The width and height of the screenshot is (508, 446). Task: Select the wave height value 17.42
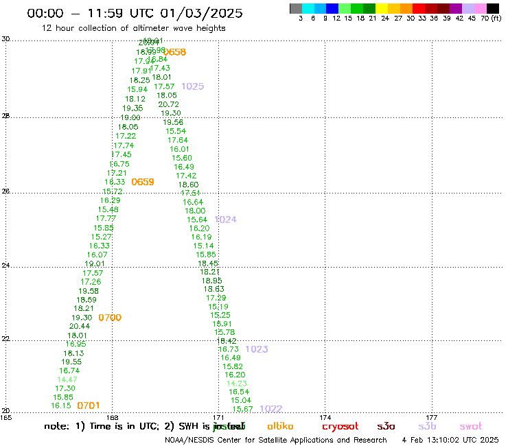pyautogui.click(x=186, y=176)
